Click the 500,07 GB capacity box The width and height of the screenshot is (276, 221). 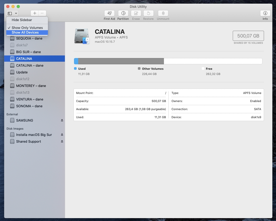pyautogui.click(x=248, y=36)
